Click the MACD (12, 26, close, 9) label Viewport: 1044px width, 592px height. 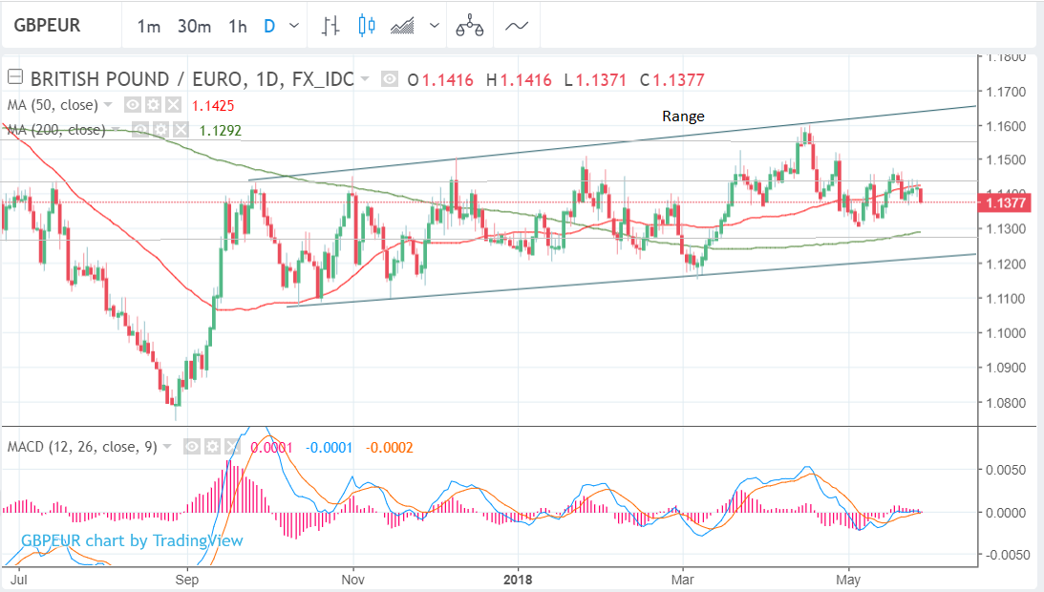(x=82, y=447)
